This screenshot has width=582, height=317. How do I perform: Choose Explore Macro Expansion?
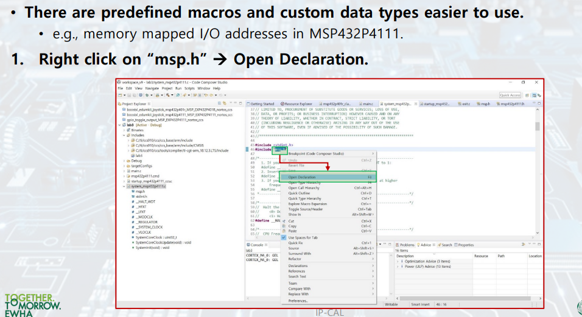(x=328, y=204)
